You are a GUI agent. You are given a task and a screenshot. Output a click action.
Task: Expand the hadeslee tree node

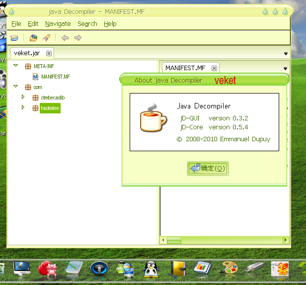coord(23,107)
